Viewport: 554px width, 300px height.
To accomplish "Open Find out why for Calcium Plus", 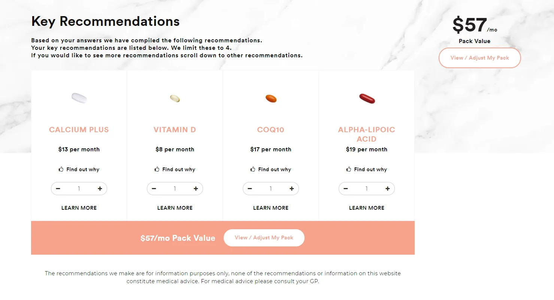I will click(79, 169).
